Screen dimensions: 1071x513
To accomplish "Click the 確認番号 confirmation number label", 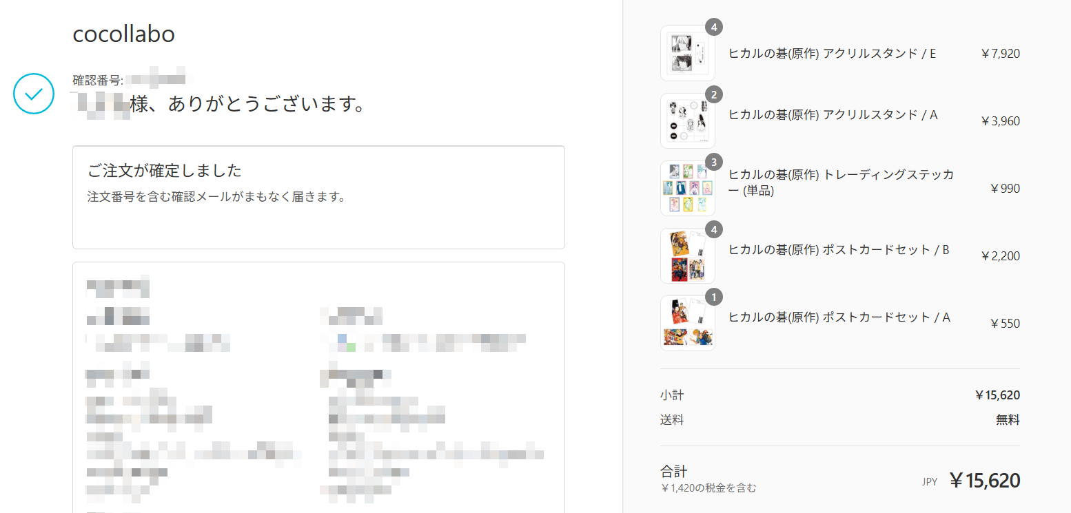I will click(x=98, y=81).
